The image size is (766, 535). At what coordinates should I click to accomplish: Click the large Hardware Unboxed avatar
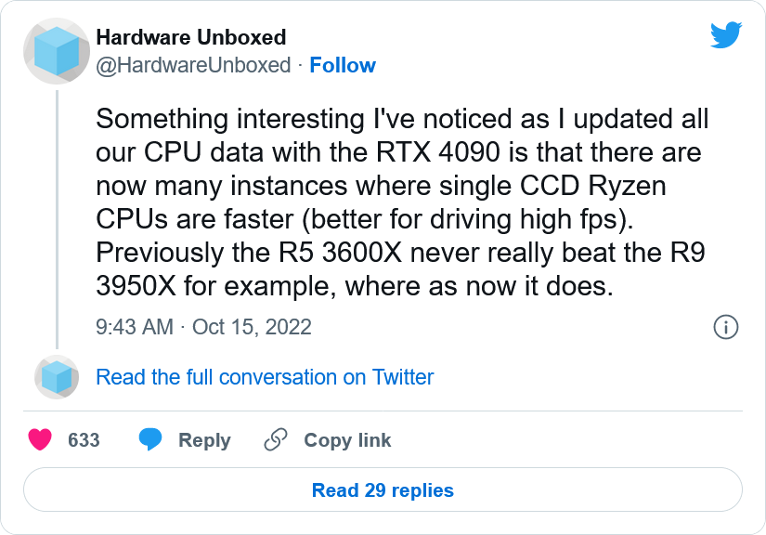tap(57, 51)
